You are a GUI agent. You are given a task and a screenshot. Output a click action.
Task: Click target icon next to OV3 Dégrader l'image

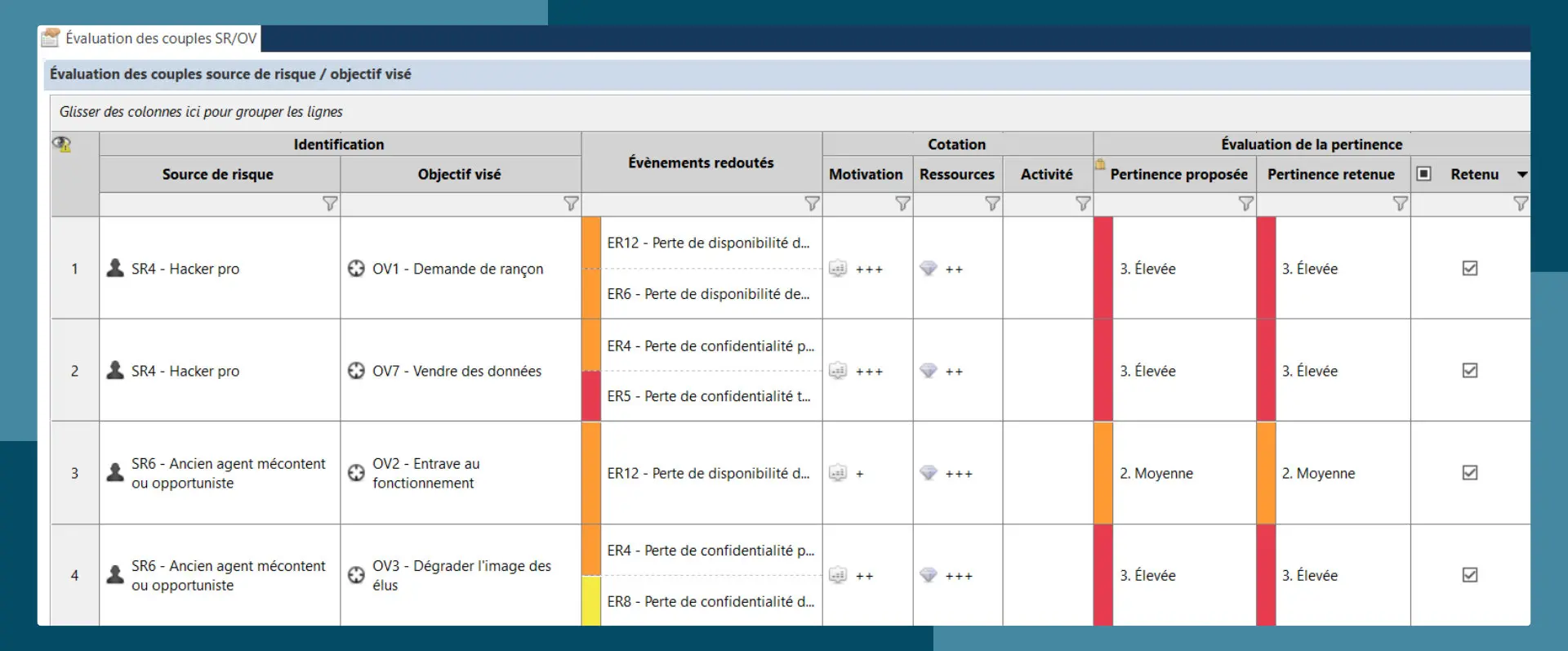356,575
